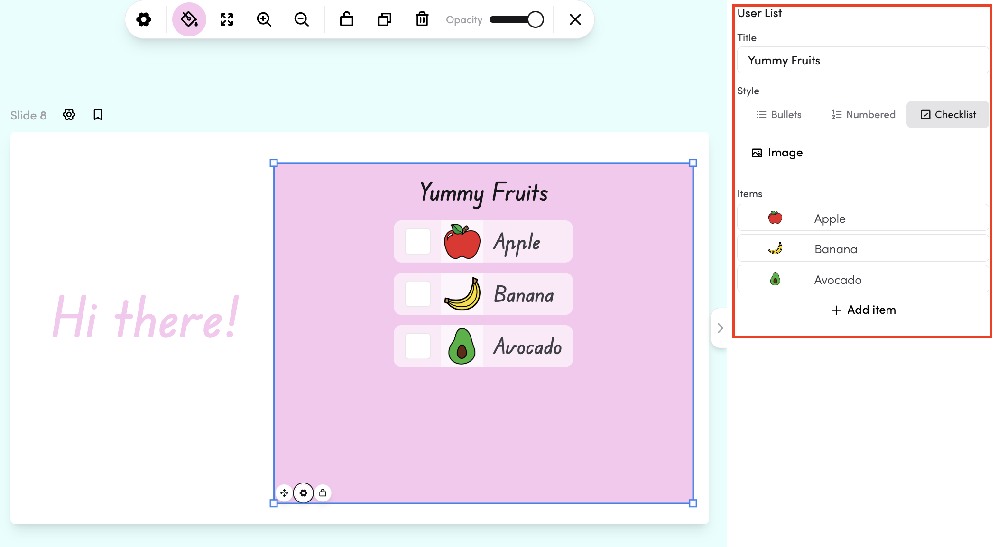Viewport: 998px width, 547px height.
Task: Check the Avocado checkbox on the slide
Action: (x=418, y=346)
